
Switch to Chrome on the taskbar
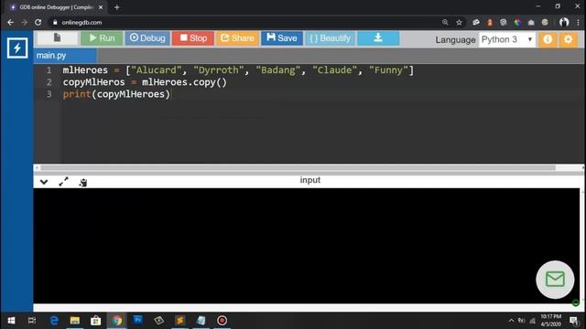tap(117, 321)
